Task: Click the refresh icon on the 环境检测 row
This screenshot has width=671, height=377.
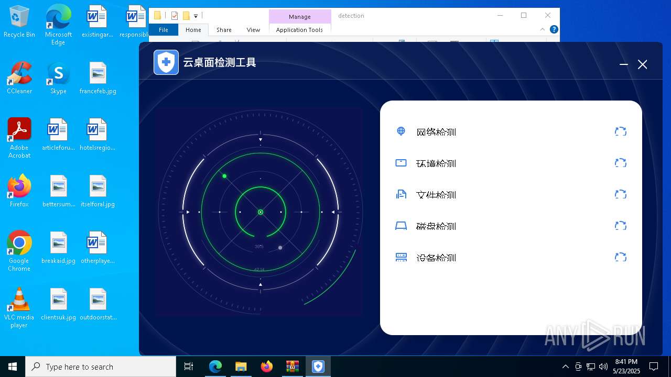Action: point(621,163)
